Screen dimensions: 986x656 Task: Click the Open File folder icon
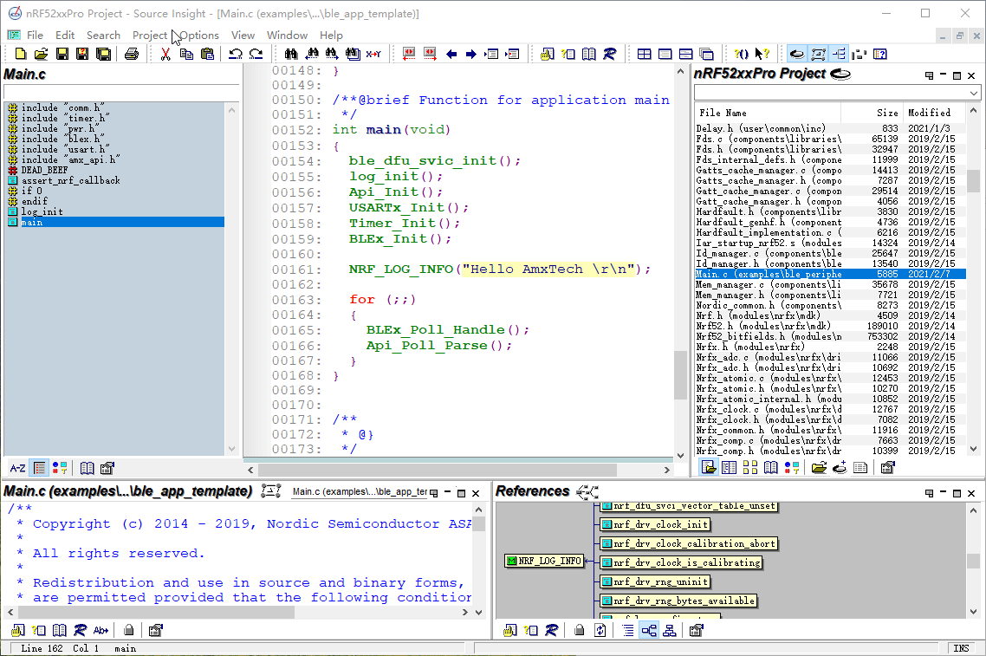click(42, 54)
